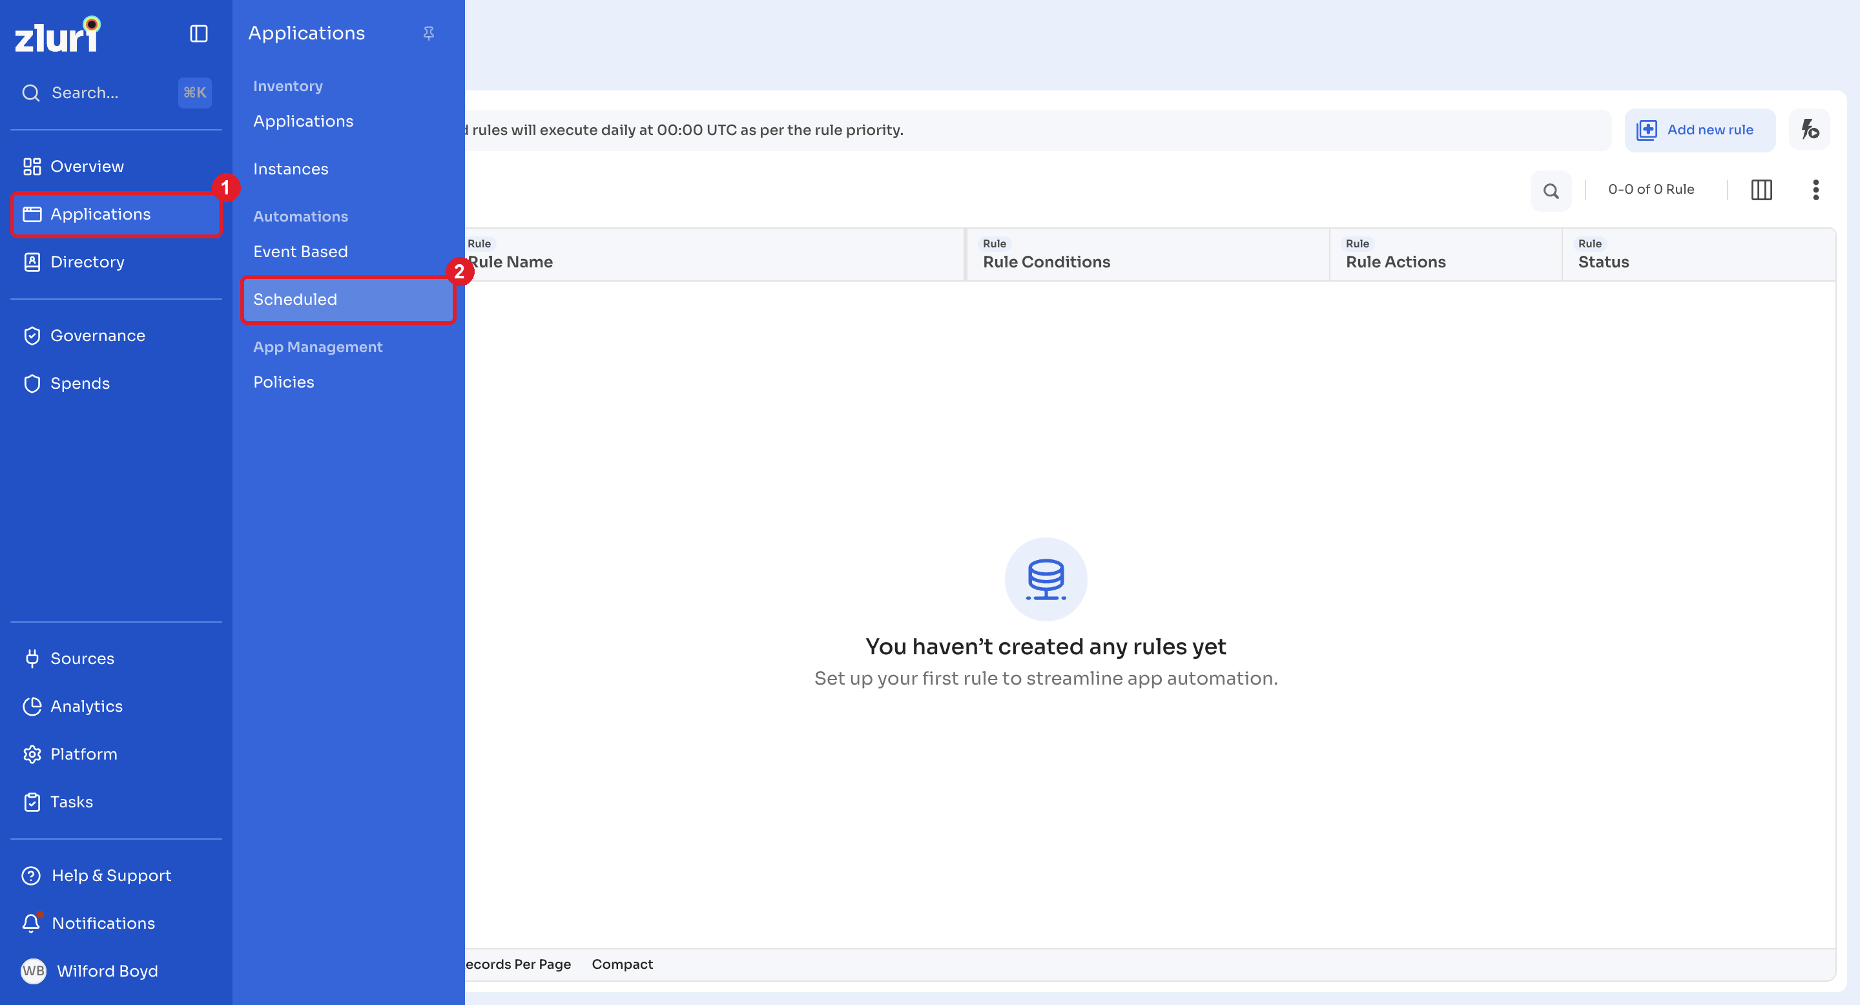This screenshot has width=1860, height=1005.
Task: Open the Wilford Boyd profile
Action: (x=116, y=970)
